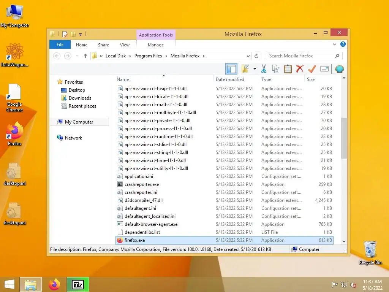This screenshot has height=292, width=389.
Task: Expand arrow after Mozilla Firefox breadcrumb
Action: pyautogui.click(x=204, y=56)
